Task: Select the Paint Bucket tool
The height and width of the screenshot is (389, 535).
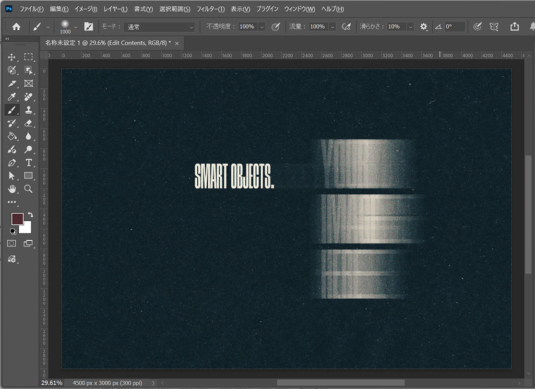Action: pyautogui.click(x=11, y=136)
